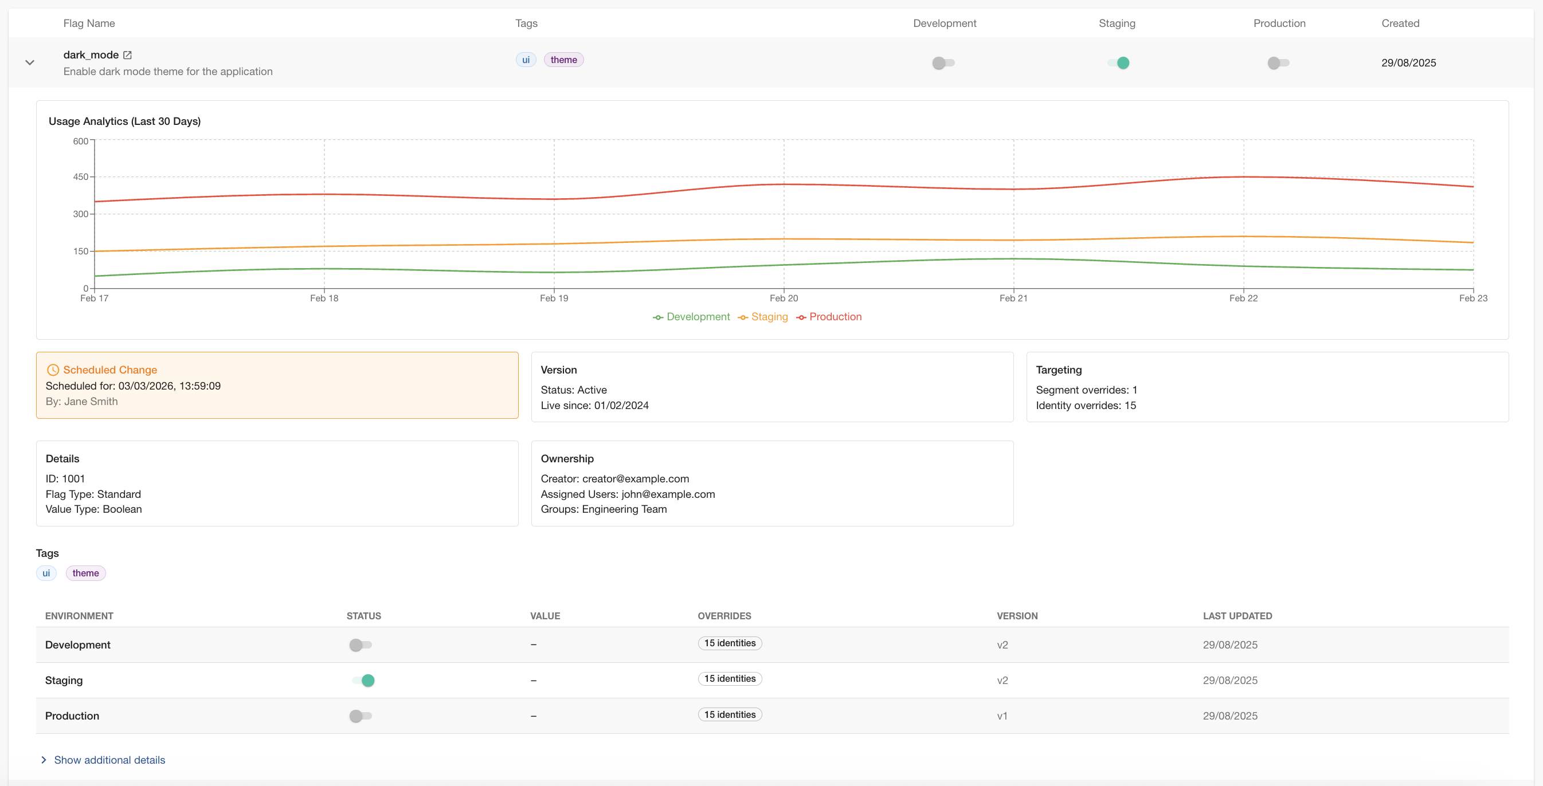Viewport: 1543px width, 786px height.
Task: Toggle the Staging series in the chart legend
Action: (x=762, y=317)
